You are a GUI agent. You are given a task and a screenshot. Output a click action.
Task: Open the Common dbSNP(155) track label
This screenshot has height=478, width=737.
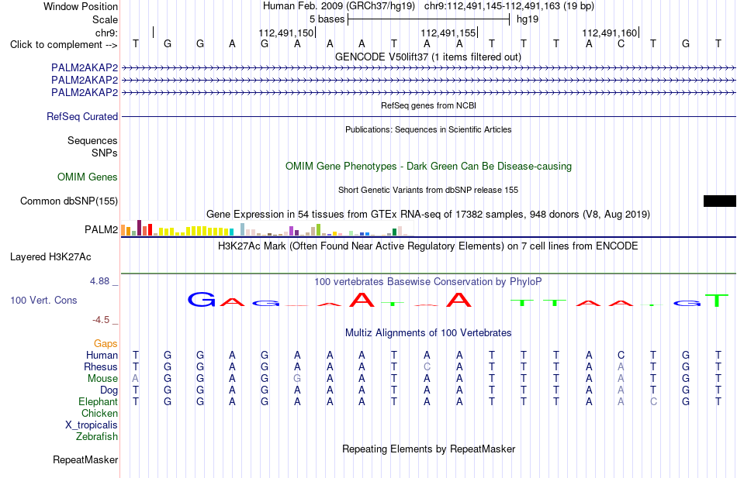[x=69, y=201]
